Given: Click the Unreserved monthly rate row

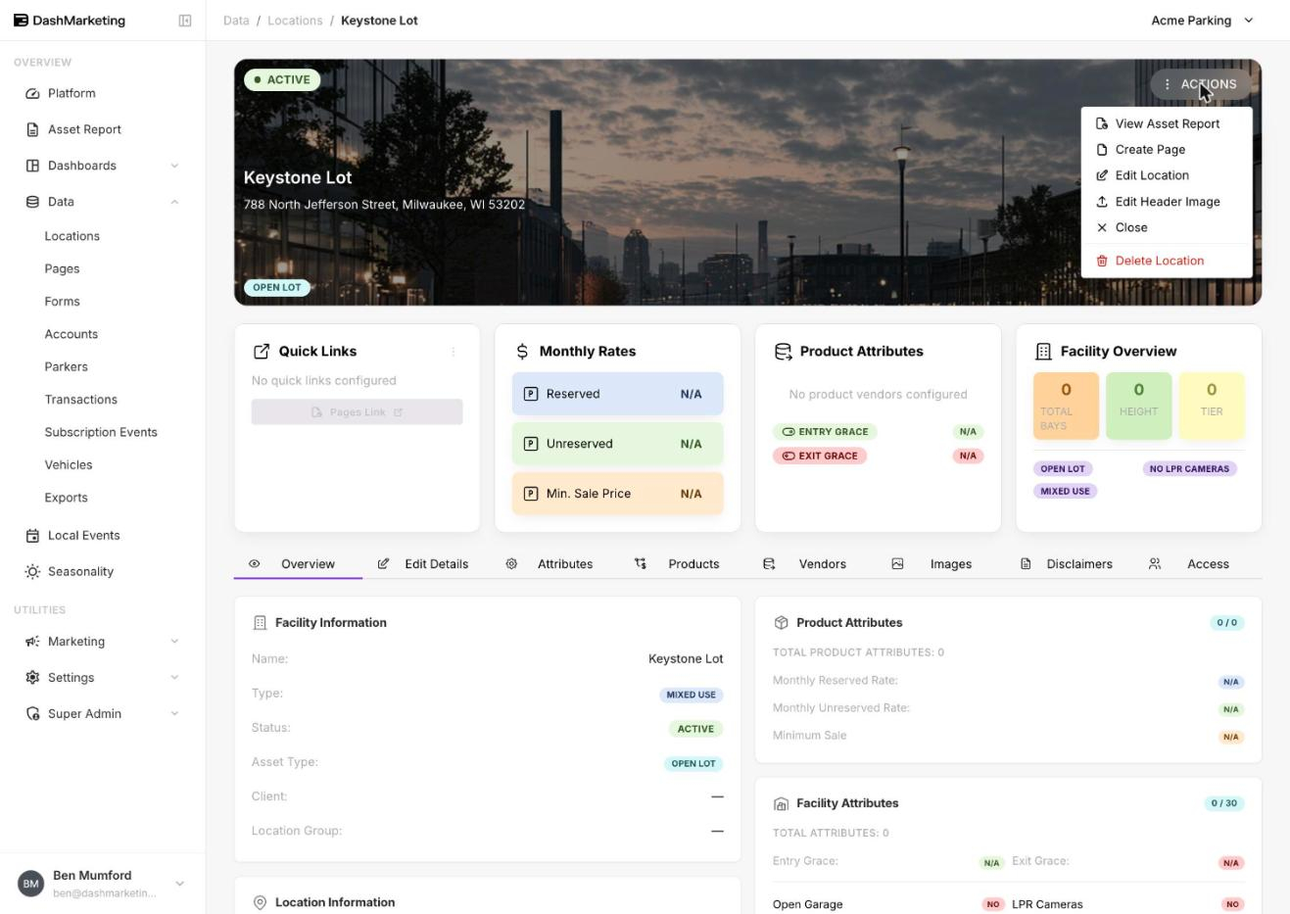Looking at the screenshot, I should tap(618, 444).
